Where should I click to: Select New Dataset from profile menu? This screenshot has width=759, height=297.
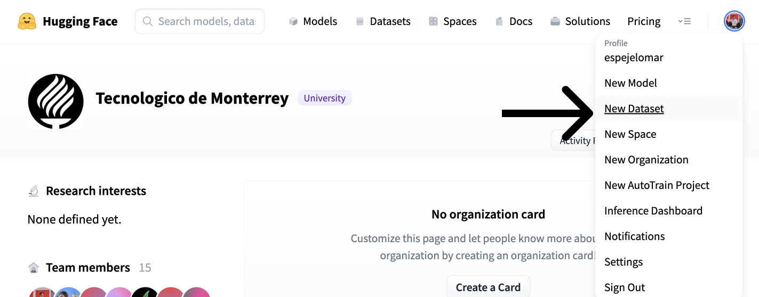pyautogui.click(x=634, y=109)
